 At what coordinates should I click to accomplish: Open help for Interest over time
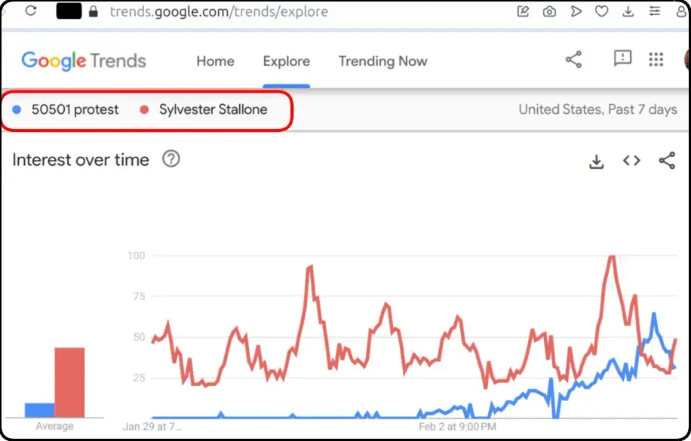coord(171,158)
